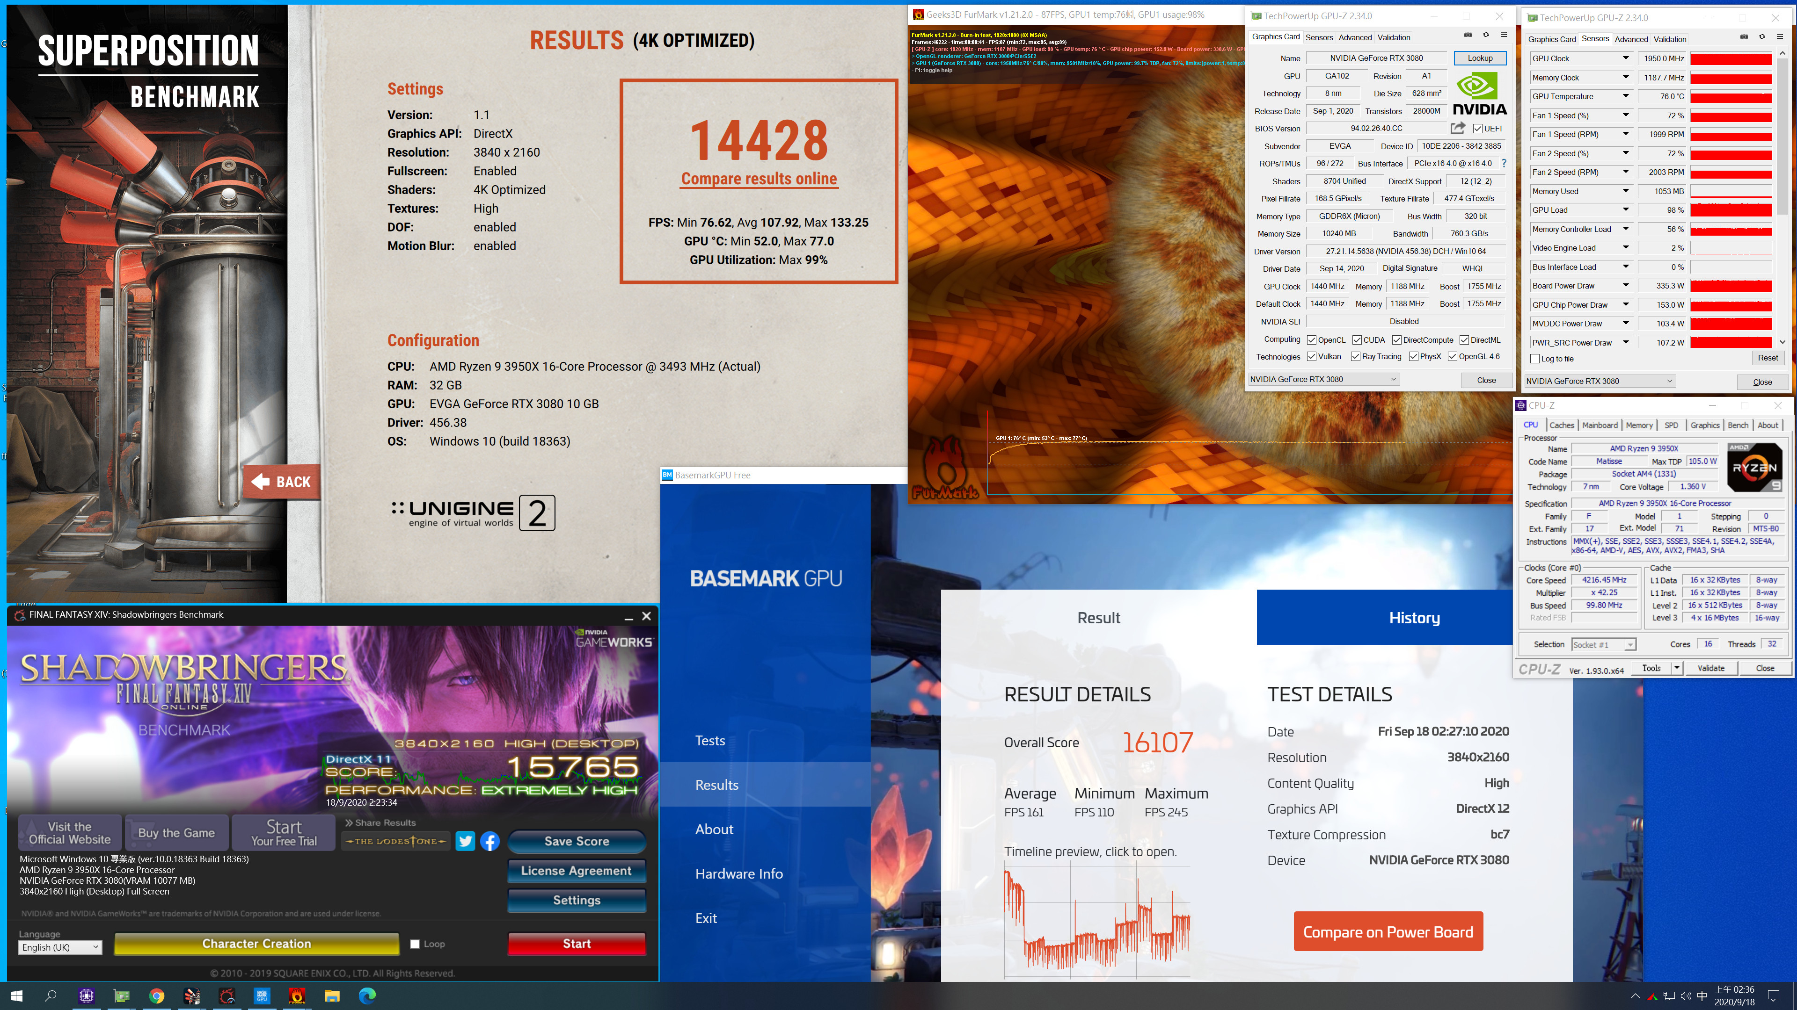Image resolution: width=1797 pixels, height=1010 pixels.
Task: Enable Log to file in GPU-Z Sensors
Action: [x=1535, y=359]
